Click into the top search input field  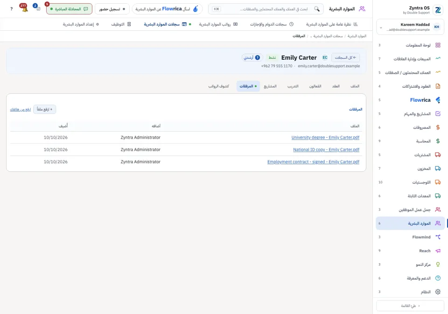(266, 9)
